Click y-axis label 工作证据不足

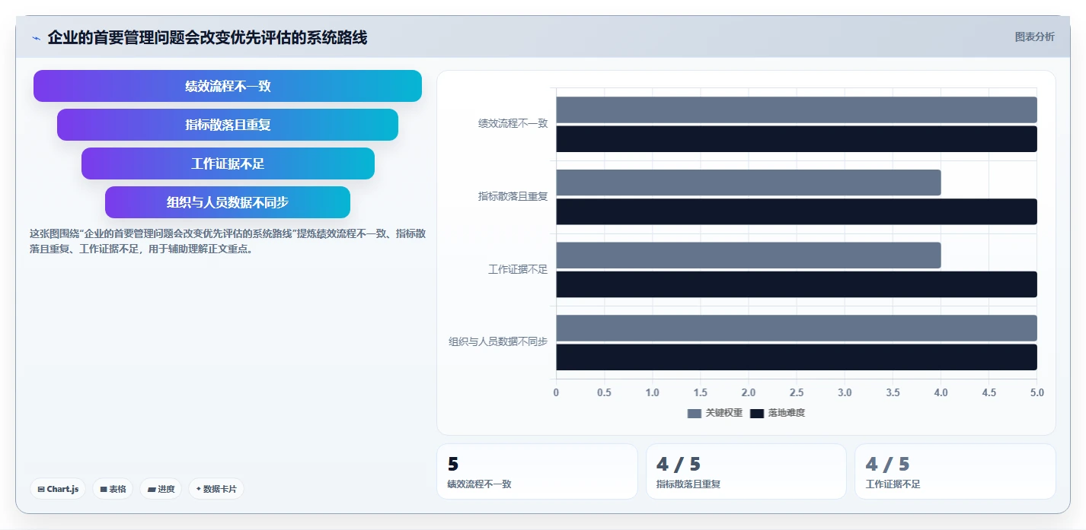(x=518, y=269)
